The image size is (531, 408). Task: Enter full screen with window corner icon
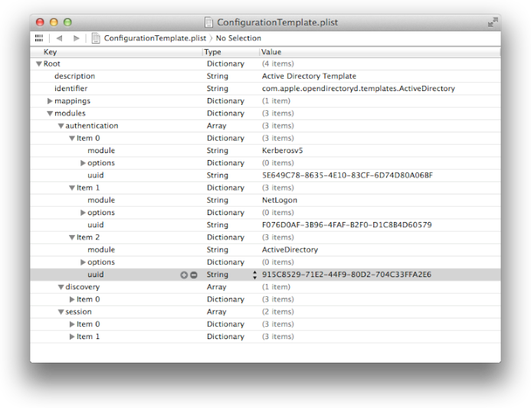point(492,22)
